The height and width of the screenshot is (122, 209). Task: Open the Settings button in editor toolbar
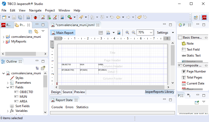[x=162, y=33]
